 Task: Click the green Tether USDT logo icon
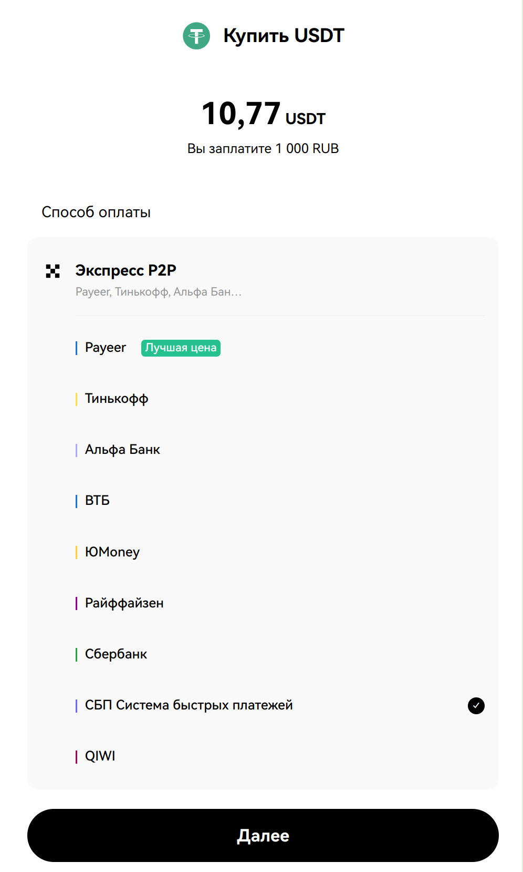click(x=196, y=36)
